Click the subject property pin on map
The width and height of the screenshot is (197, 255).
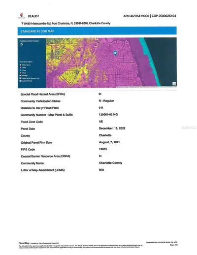(115, 53)
